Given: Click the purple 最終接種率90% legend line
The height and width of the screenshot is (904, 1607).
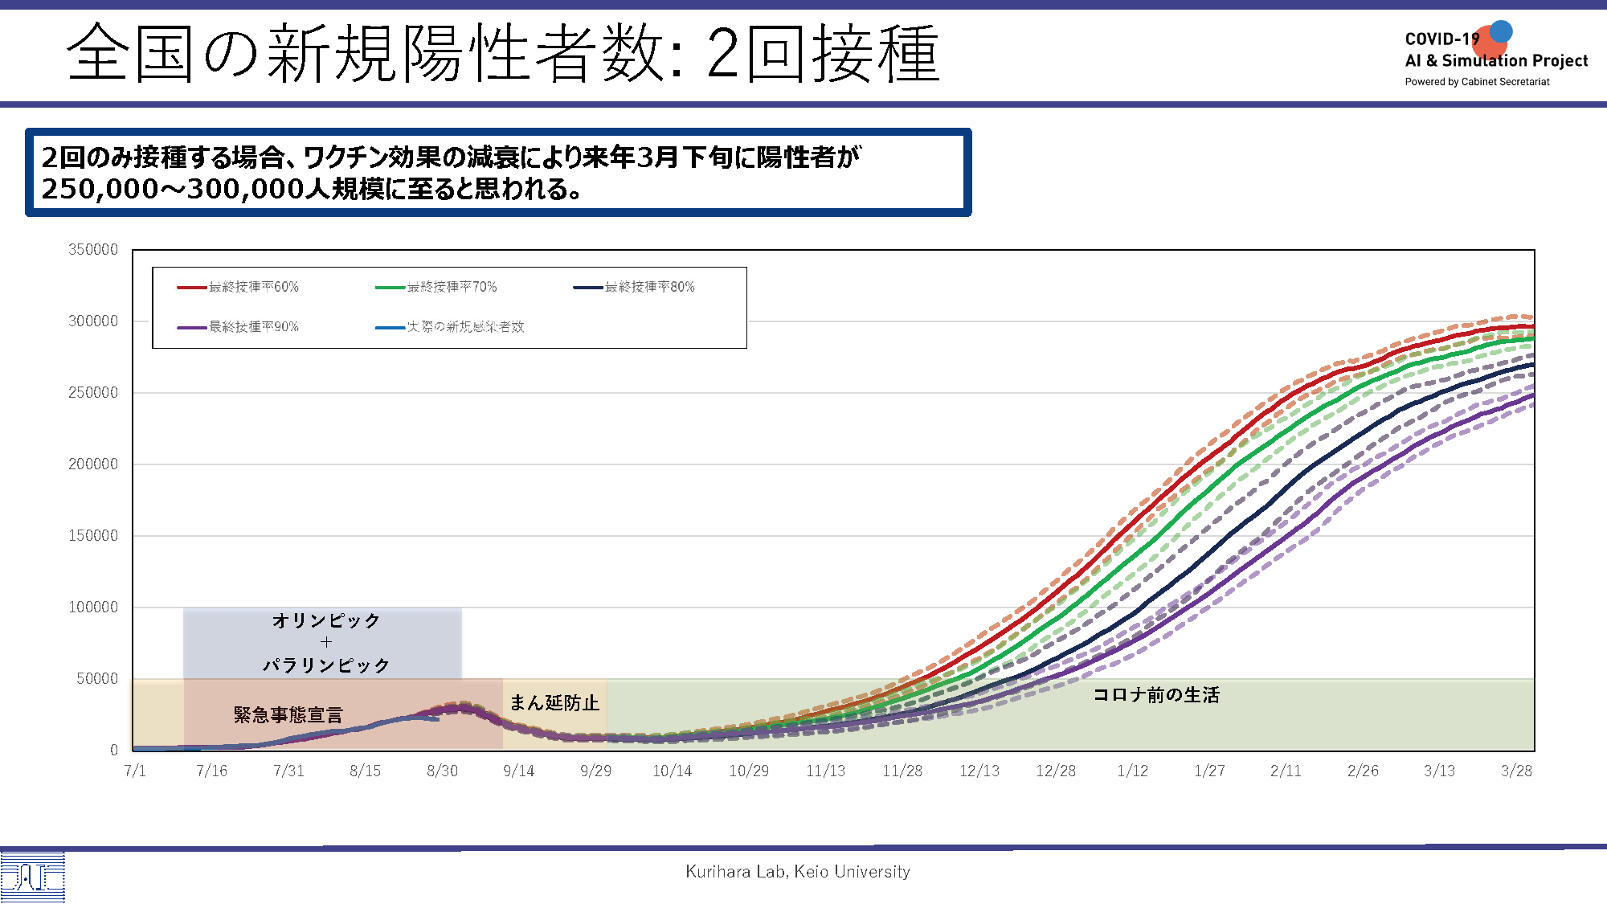Looking at the screenshot, I should [192, 327].
